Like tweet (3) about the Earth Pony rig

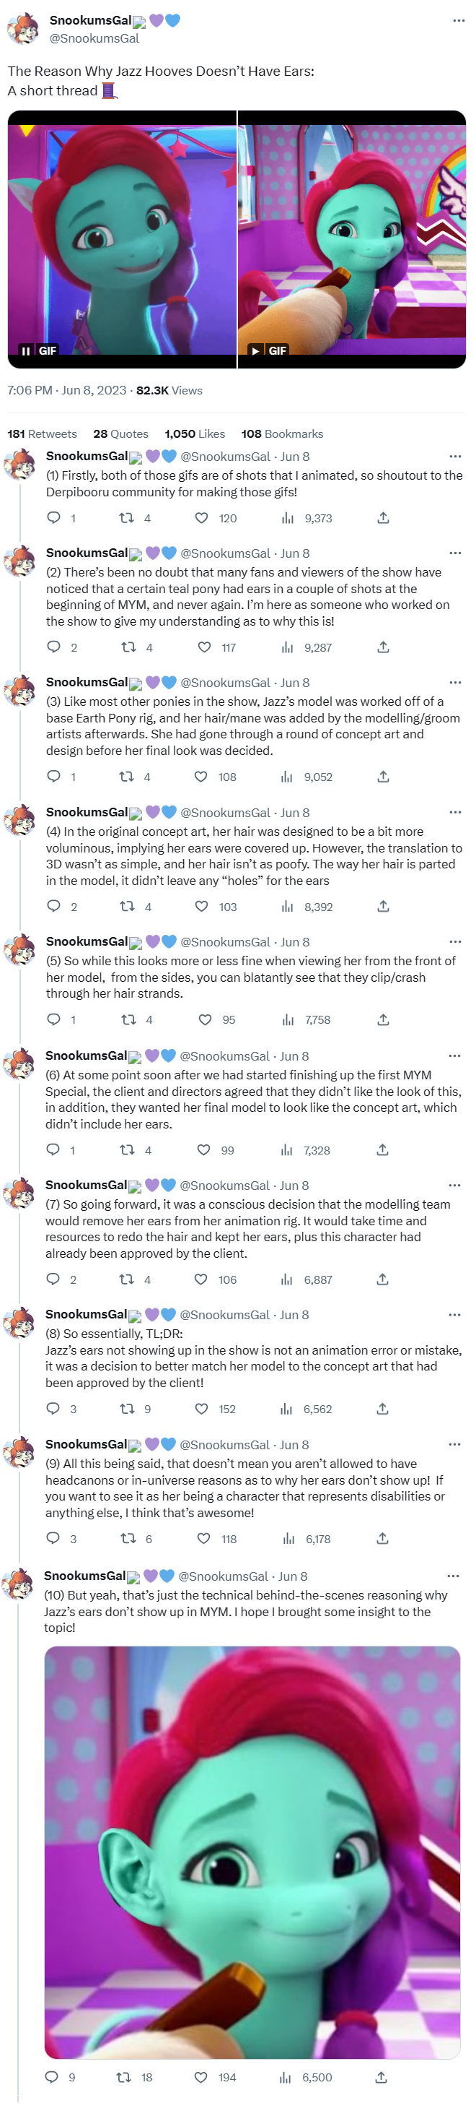coord(201,777)
